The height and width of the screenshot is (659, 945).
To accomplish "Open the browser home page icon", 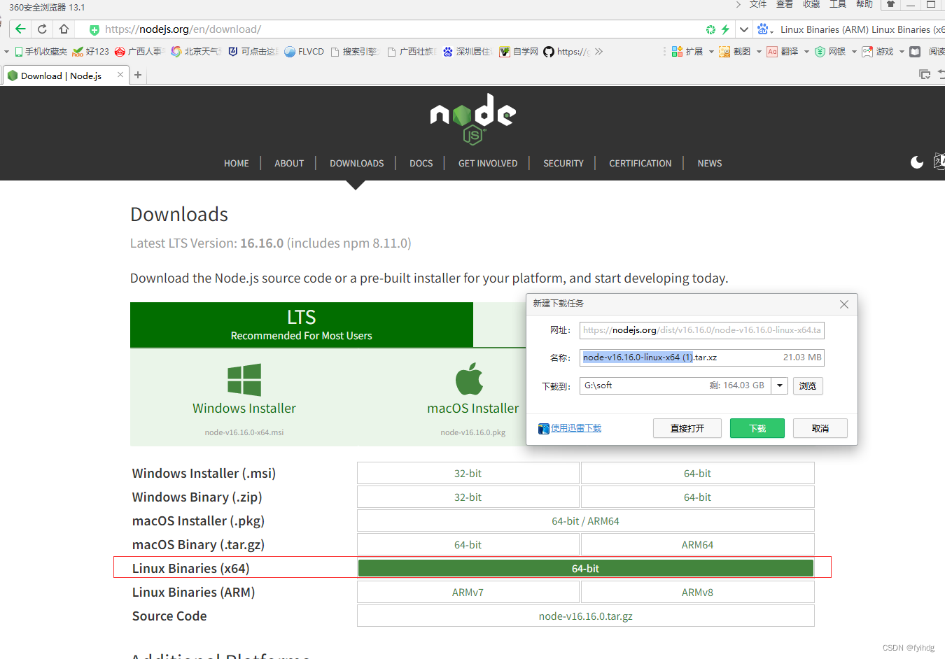I will coord(64,29).
